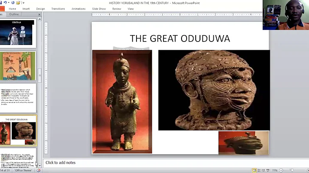Open the Home ribbon tab

pos(12,9)
